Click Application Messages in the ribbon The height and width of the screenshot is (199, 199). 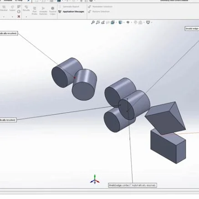point(71,11)
